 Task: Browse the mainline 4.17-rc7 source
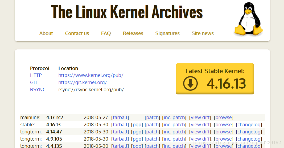pyautogui.click(x=224, y=117)
